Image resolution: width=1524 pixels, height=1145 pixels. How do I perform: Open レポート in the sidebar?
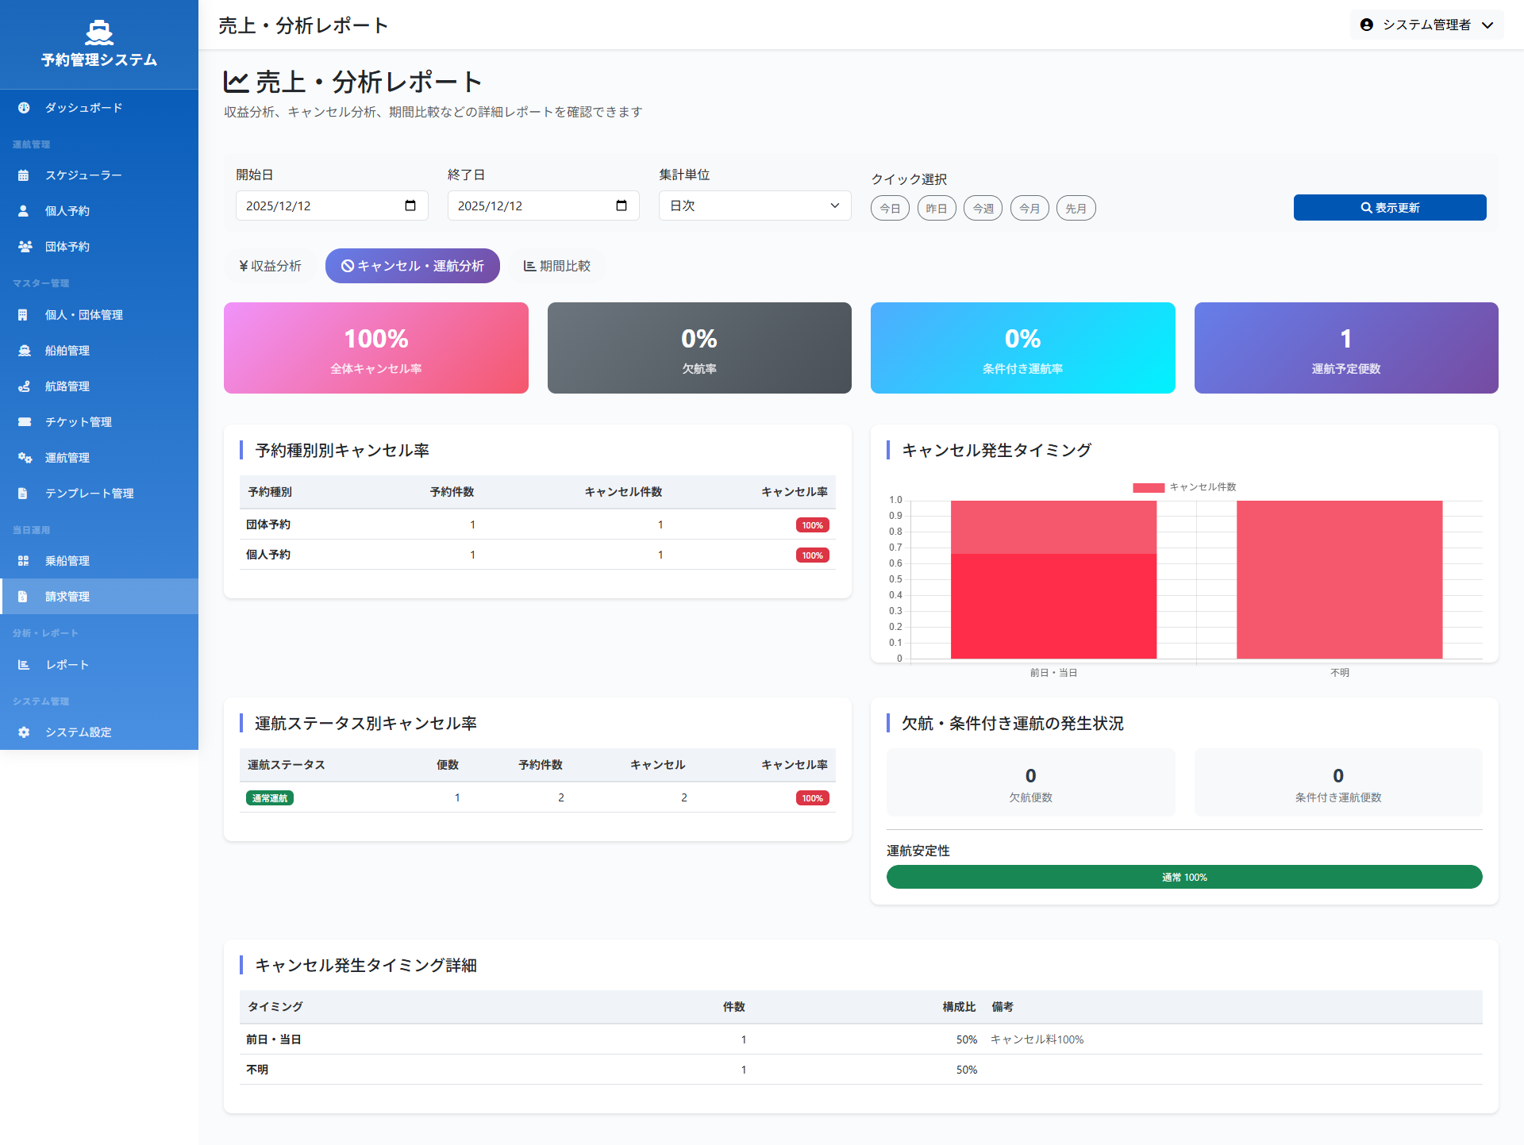click(x=67, y=665)
